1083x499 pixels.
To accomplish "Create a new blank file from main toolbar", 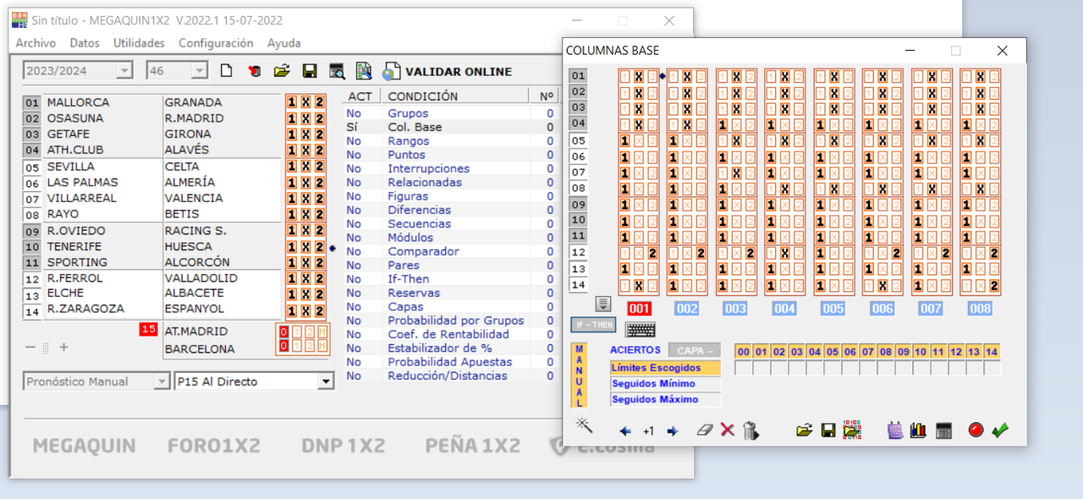I will (226, 71).
